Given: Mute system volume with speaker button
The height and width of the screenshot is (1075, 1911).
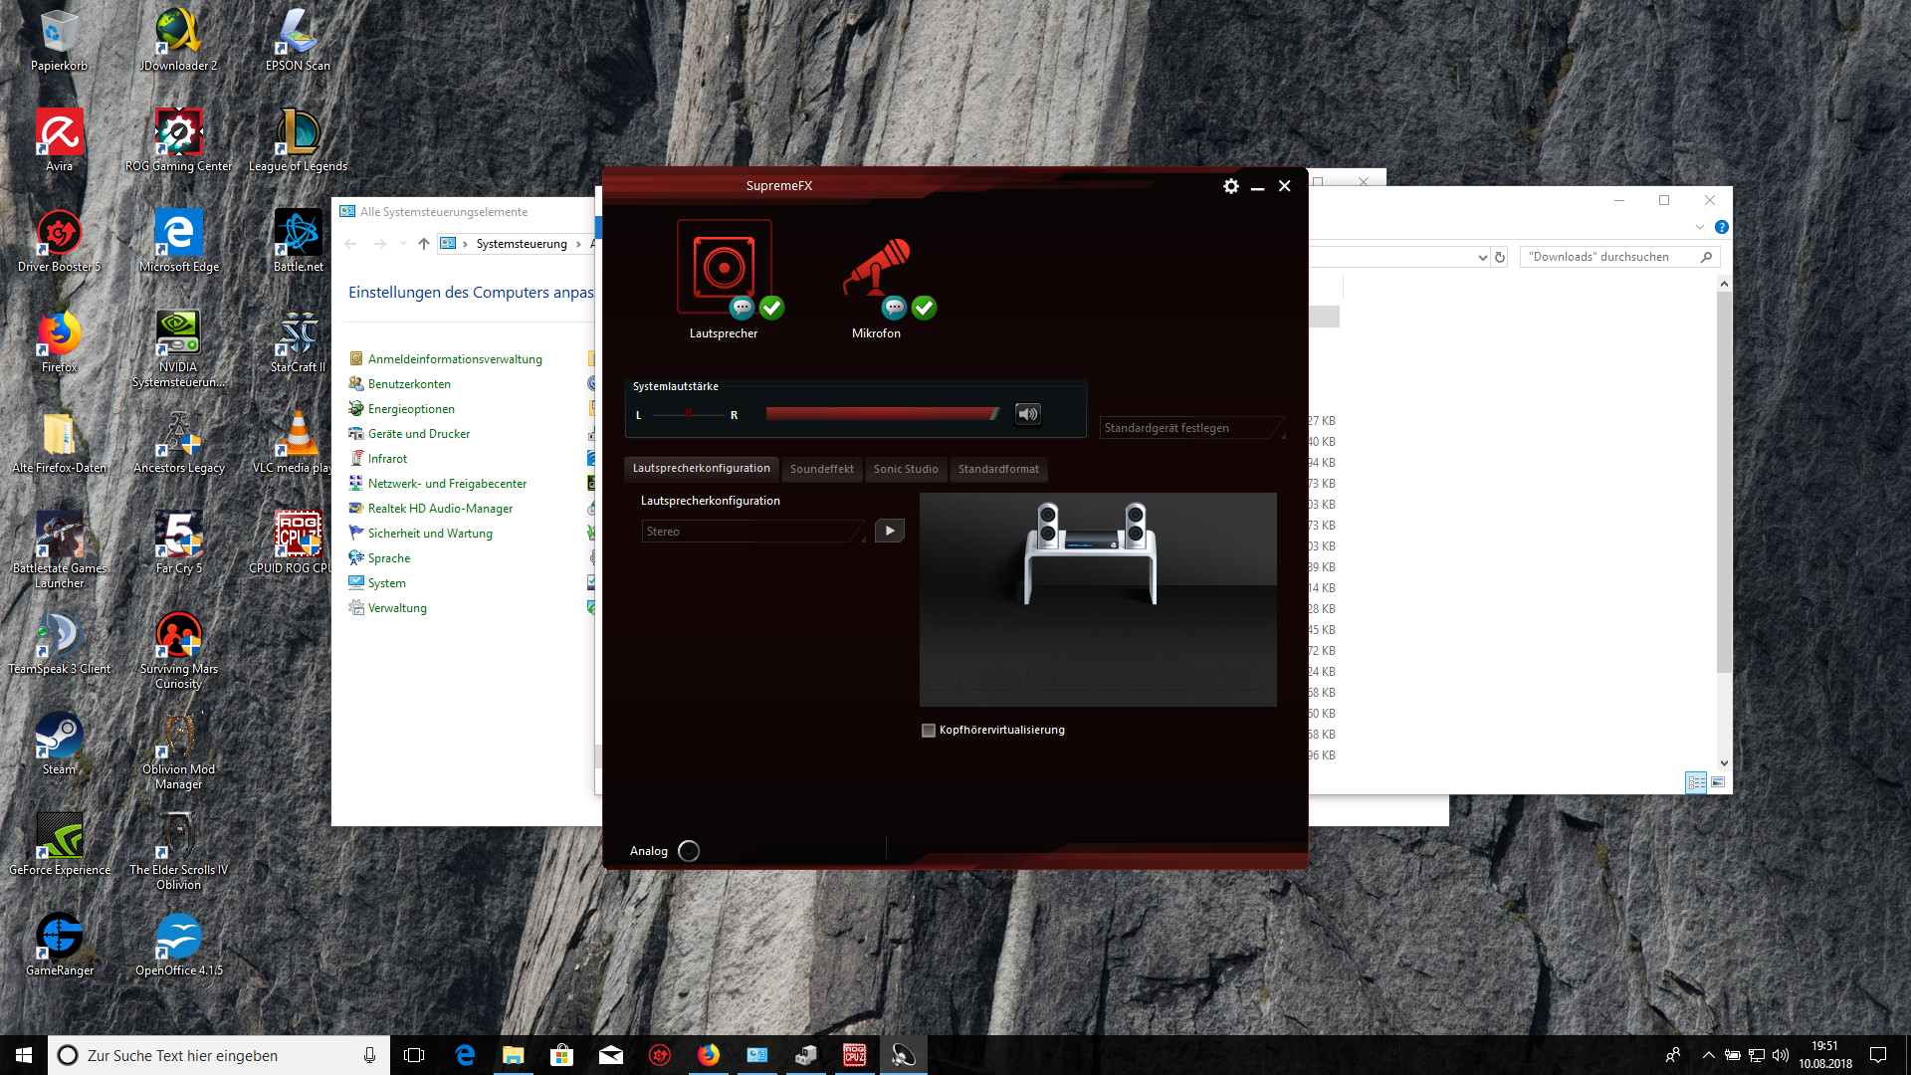Looking at the screenshot, I should [1028, 414].
